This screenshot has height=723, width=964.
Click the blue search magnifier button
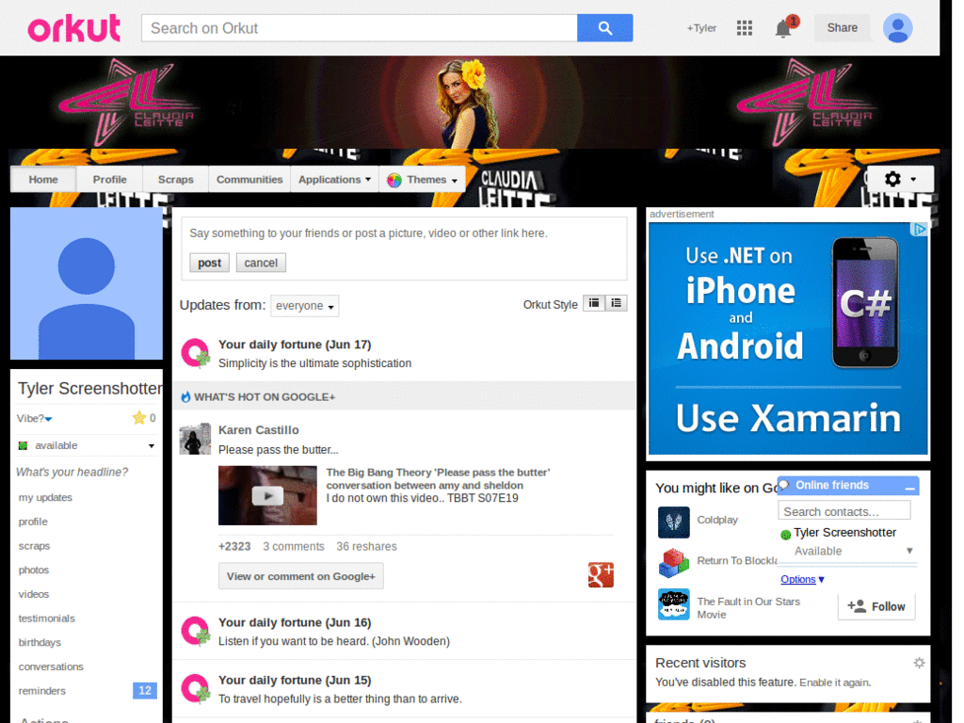[x=604, y=28]
